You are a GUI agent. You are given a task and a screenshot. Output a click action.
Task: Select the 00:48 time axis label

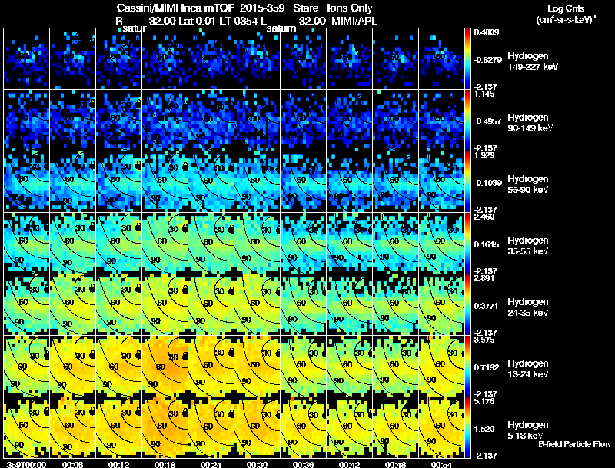[395, 464]
